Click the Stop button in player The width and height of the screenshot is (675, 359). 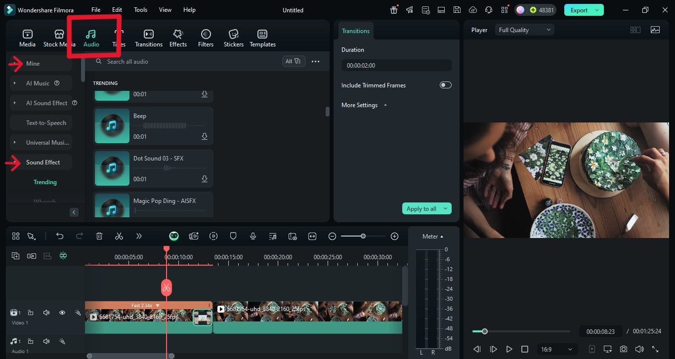(525, 349)
